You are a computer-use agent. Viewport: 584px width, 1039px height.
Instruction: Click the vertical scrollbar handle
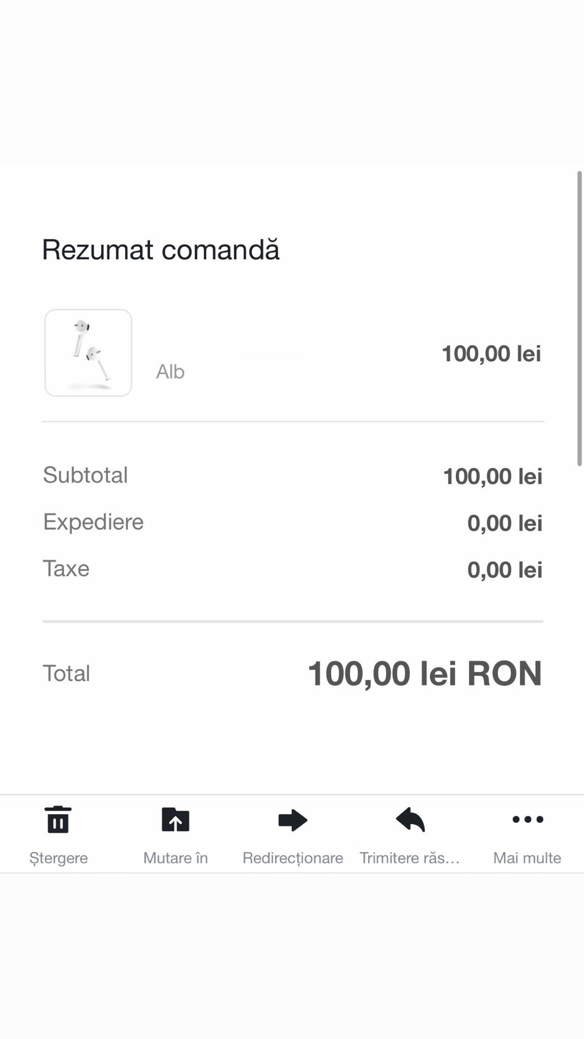point(579,318)
